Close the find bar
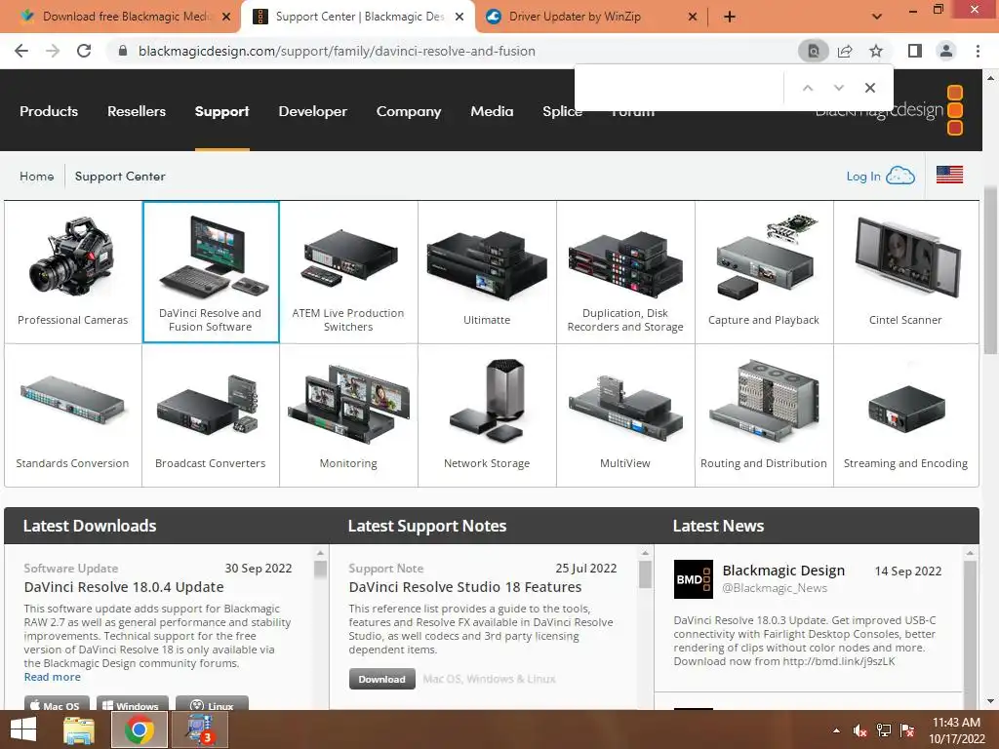This screenshot has width=999, height=749. (869, 88)
